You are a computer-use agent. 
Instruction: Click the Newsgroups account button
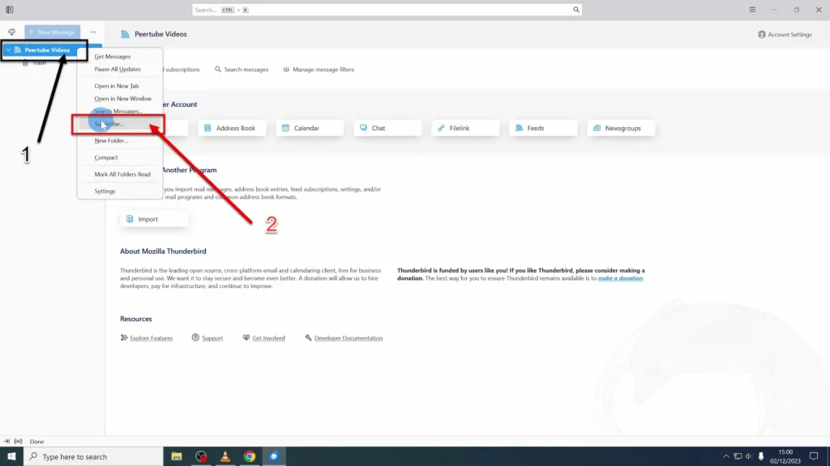coord(621,128)
